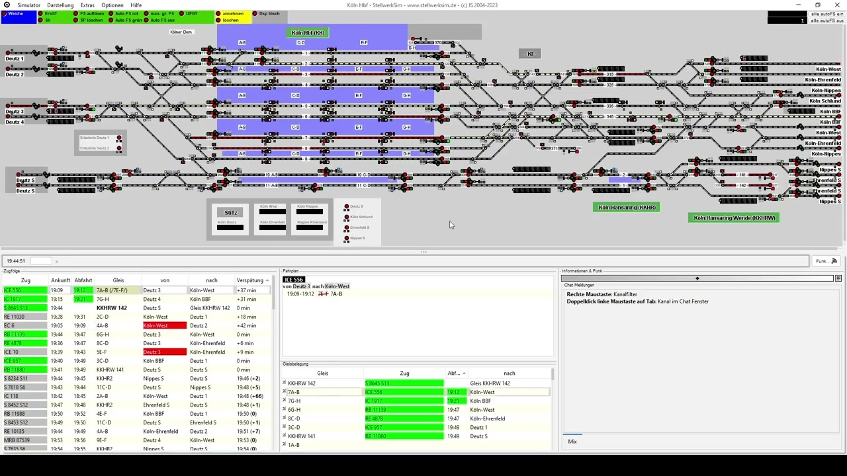Switch Auto FS aus toggle

coord(147,20)
